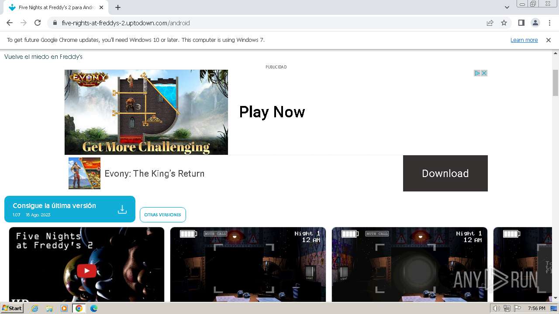This screenshot has height=314, width=559.
Task: Click the browser forward arrow
Action: pyautogui.click(x=24, y=23)
